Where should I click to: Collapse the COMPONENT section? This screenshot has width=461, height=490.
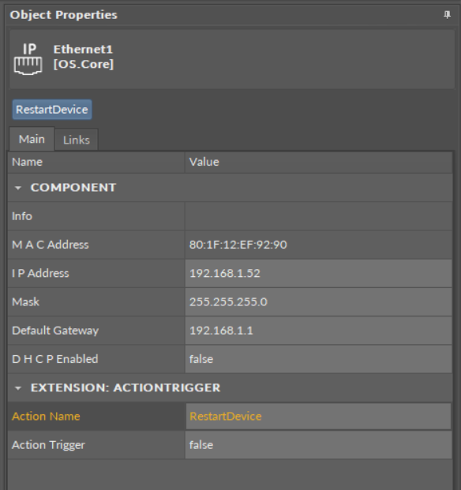18,188
